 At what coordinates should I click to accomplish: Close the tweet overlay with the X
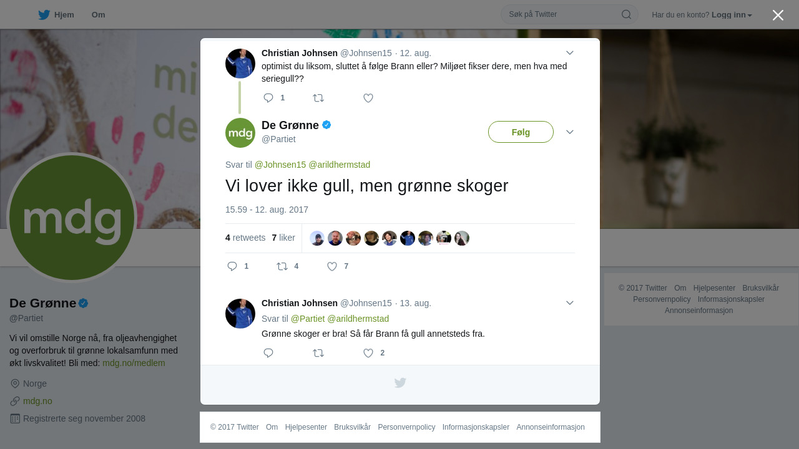(778, 15)
